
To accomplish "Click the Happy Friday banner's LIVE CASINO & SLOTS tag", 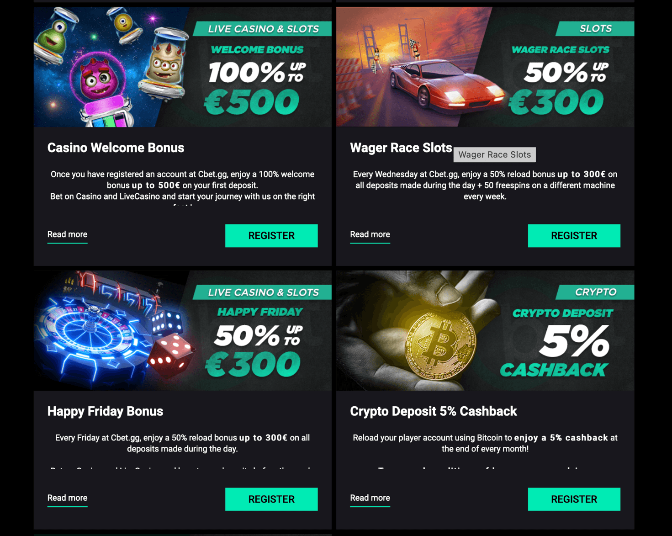I will coord(263,292).
